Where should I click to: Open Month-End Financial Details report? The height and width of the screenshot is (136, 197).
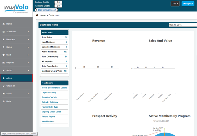pyautogui.click(x=54, y=88)
